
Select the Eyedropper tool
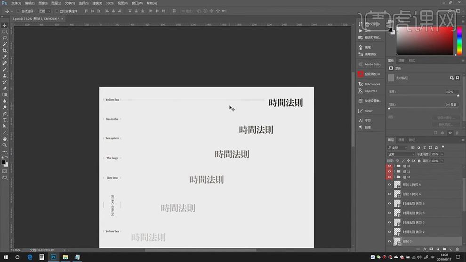[4, 57]
